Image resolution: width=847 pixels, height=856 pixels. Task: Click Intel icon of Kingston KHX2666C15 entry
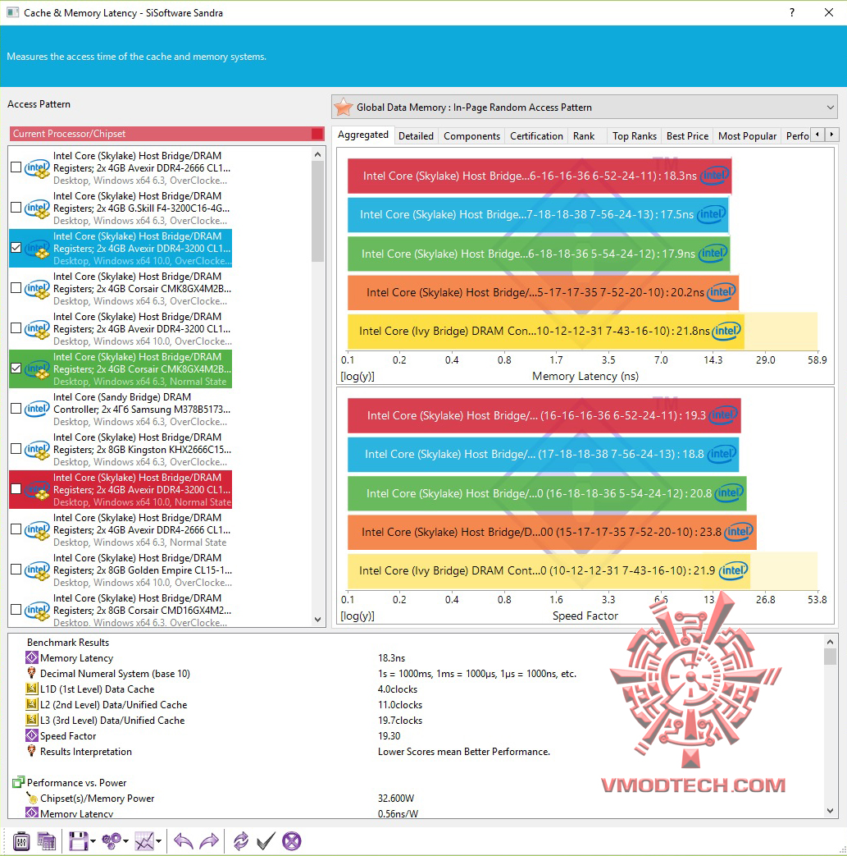click(x=37, y=449)
